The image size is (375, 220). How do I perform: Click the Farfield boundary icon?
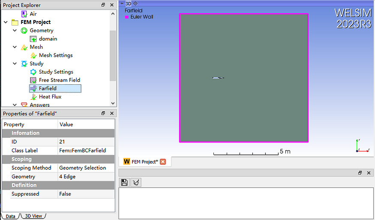click(33, 88)
